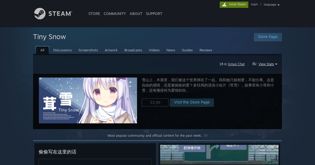
Task: Open the STORE menu
Action: point(94,14)
